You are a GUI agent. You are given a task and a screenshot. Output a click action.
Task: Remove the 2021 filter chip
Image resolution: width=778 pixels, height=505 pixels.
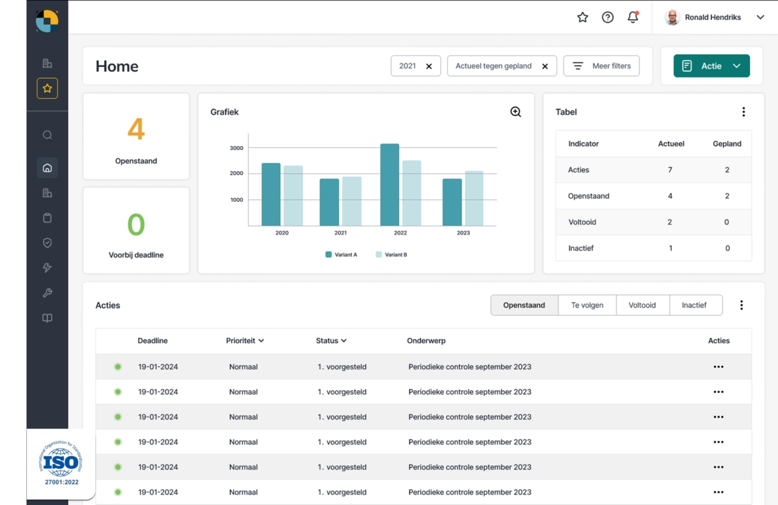pyautogui.click(x=429, y=66)
